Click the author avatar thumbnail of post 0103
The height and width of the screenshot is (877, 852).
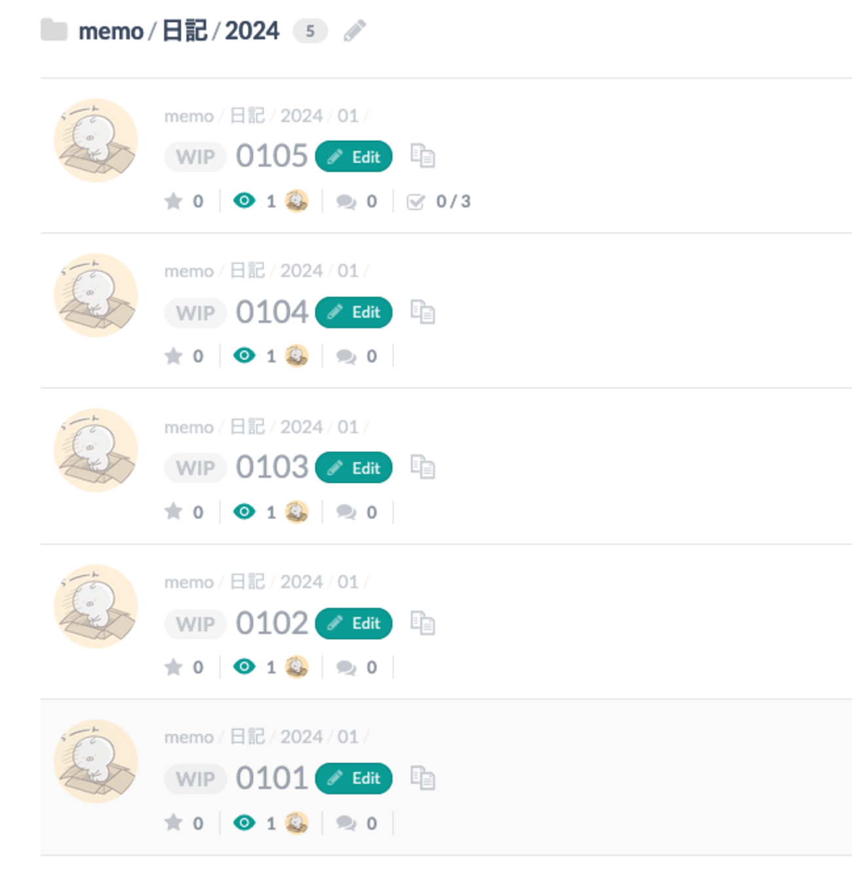click(96, 450)
